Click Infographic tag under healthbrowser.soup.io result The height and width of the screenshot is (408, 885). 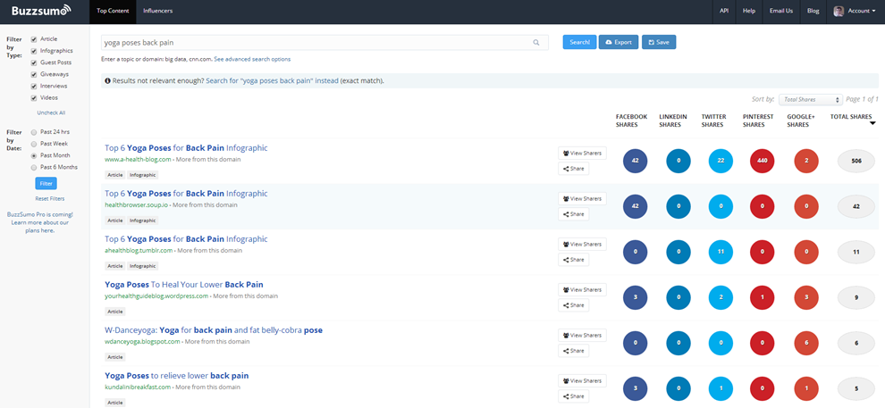click(x=143, y=221)
